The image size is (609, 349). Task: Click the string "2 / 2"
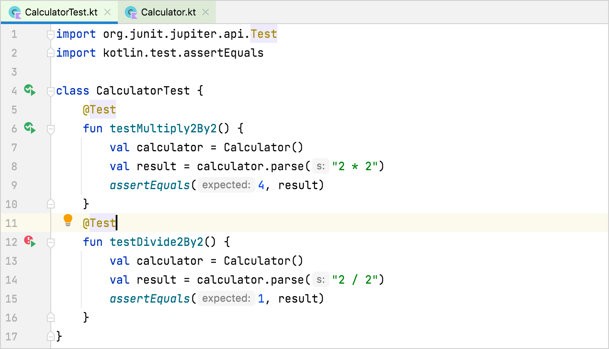[354, 280]
